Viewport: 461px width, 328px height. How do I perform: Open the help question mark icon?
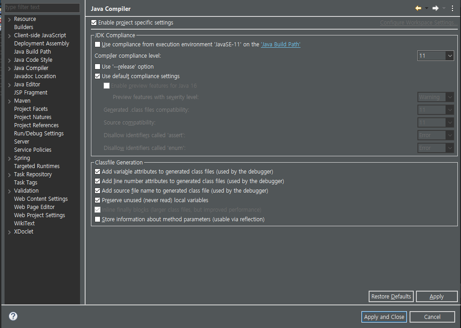(13, 316)
